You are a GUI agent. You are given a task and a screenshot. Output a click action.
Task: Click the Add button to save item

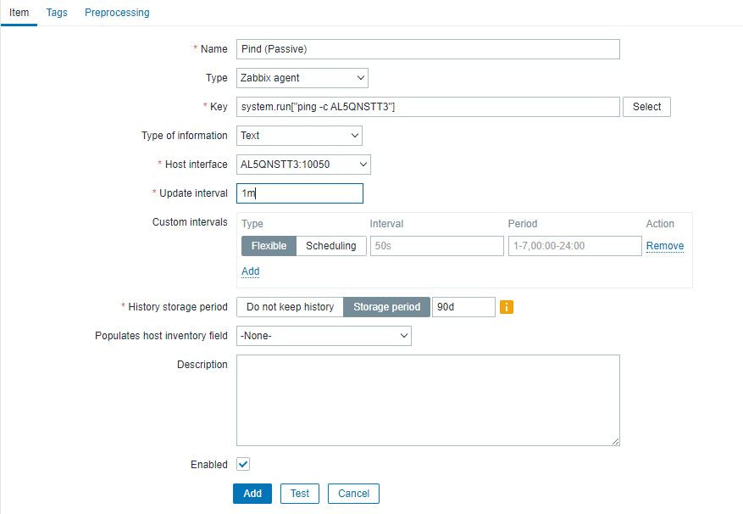pos(252,494)
